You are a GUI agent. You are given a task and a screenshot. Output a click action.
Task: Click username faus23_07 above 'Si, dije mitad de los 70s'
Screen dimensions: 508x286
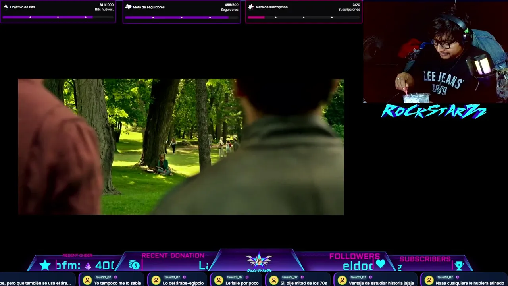(290, 277)
